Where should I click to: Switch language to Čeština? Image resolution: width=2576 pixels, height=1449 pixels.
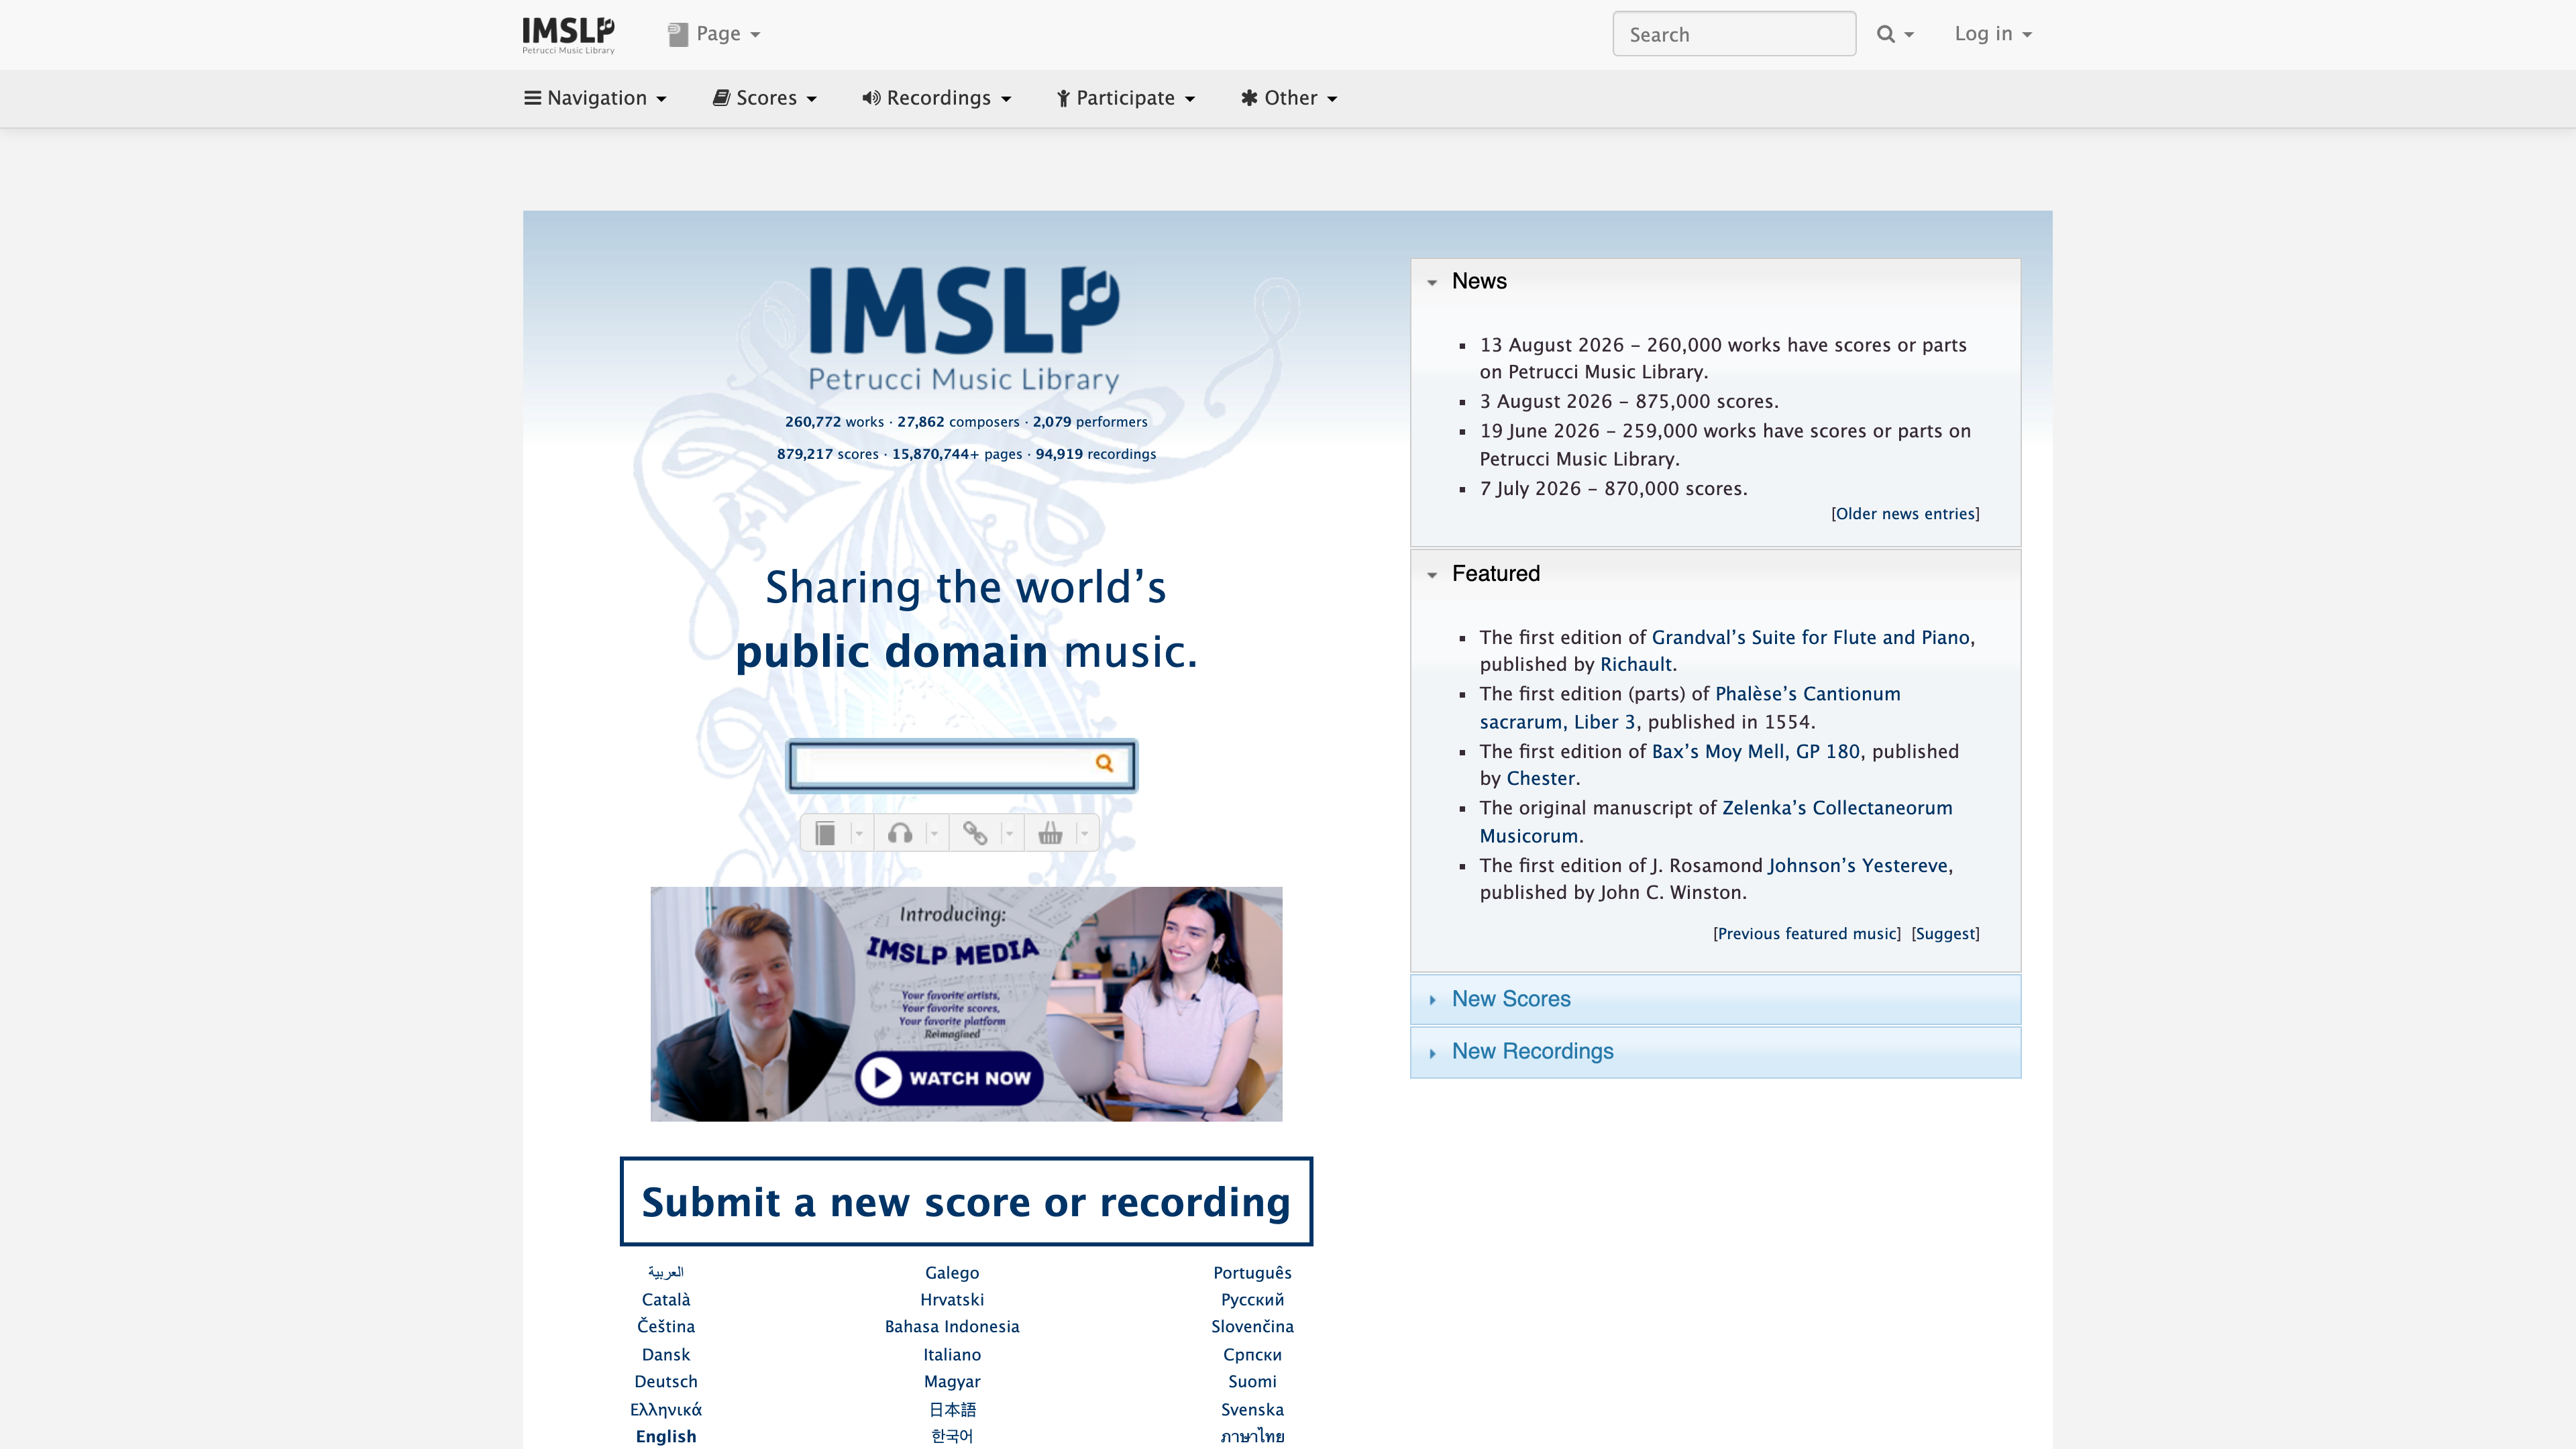click(x=666, y=1327)
